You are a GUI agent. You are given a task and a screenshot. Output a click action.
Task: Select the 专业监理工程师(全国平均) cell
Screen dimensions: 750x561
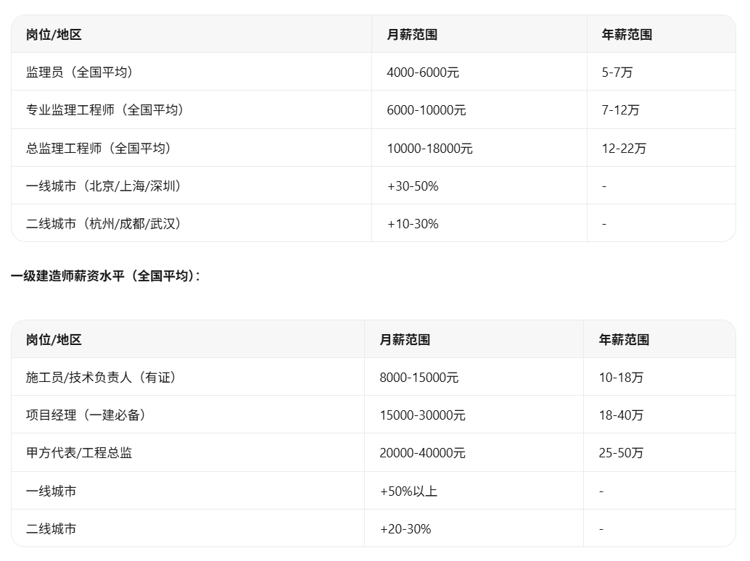click(104, 110)
